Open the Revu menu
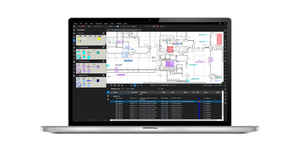This screenshot has width=300, height=150. [76, 23]
